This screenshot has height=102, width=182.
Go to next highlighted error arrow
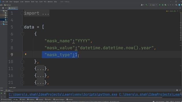[x=180, y=11]
